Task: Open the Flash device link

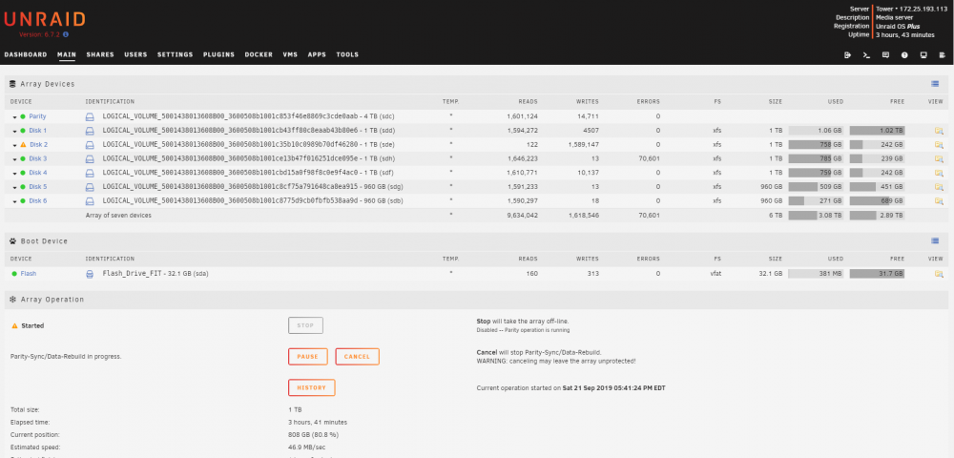Action: click(x=29, y=274)
